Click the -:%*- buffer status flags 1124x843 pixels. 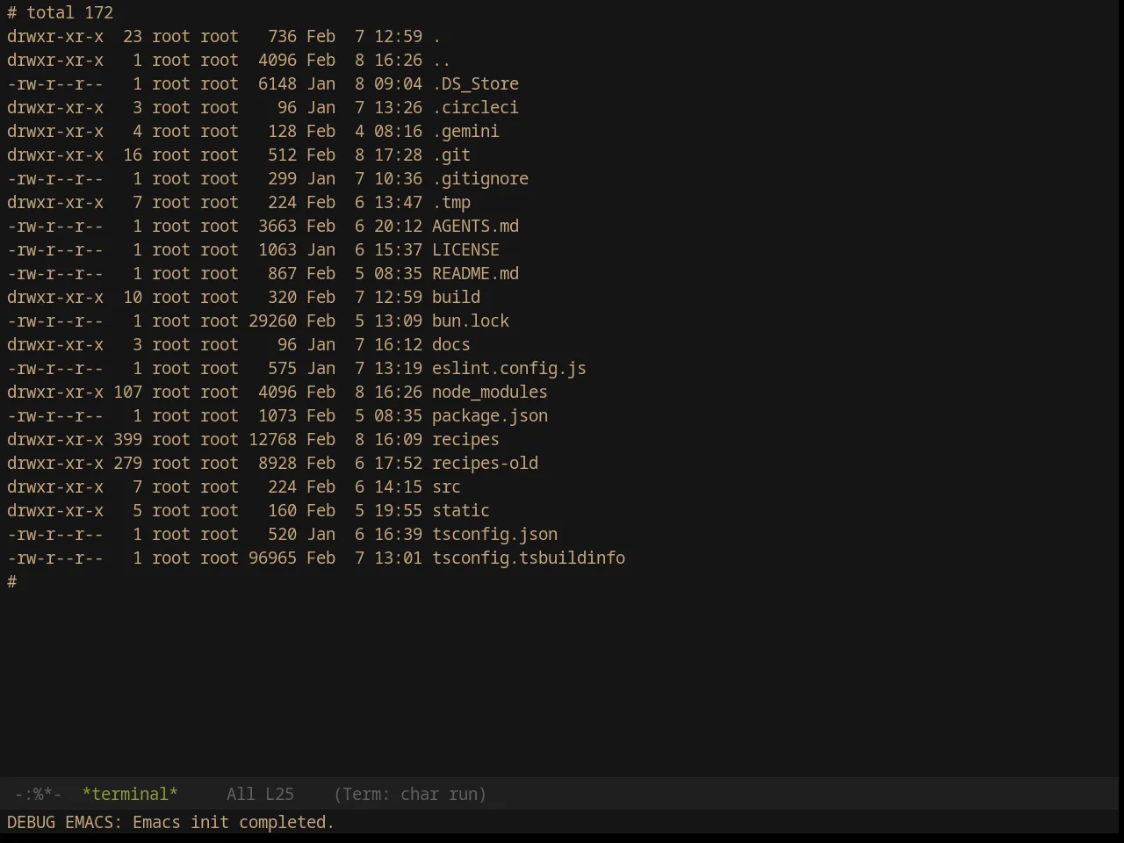38,794
